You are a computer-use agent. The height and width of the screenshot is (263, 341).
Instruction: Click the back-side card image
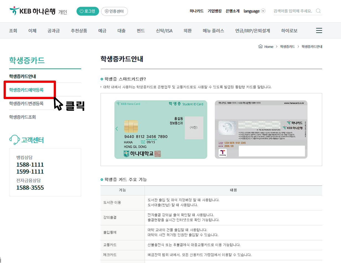click(261, 129)
